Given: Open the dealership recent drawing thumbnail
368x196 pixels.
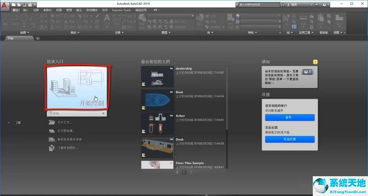Looking at the screenshot, I should point(157,77).
